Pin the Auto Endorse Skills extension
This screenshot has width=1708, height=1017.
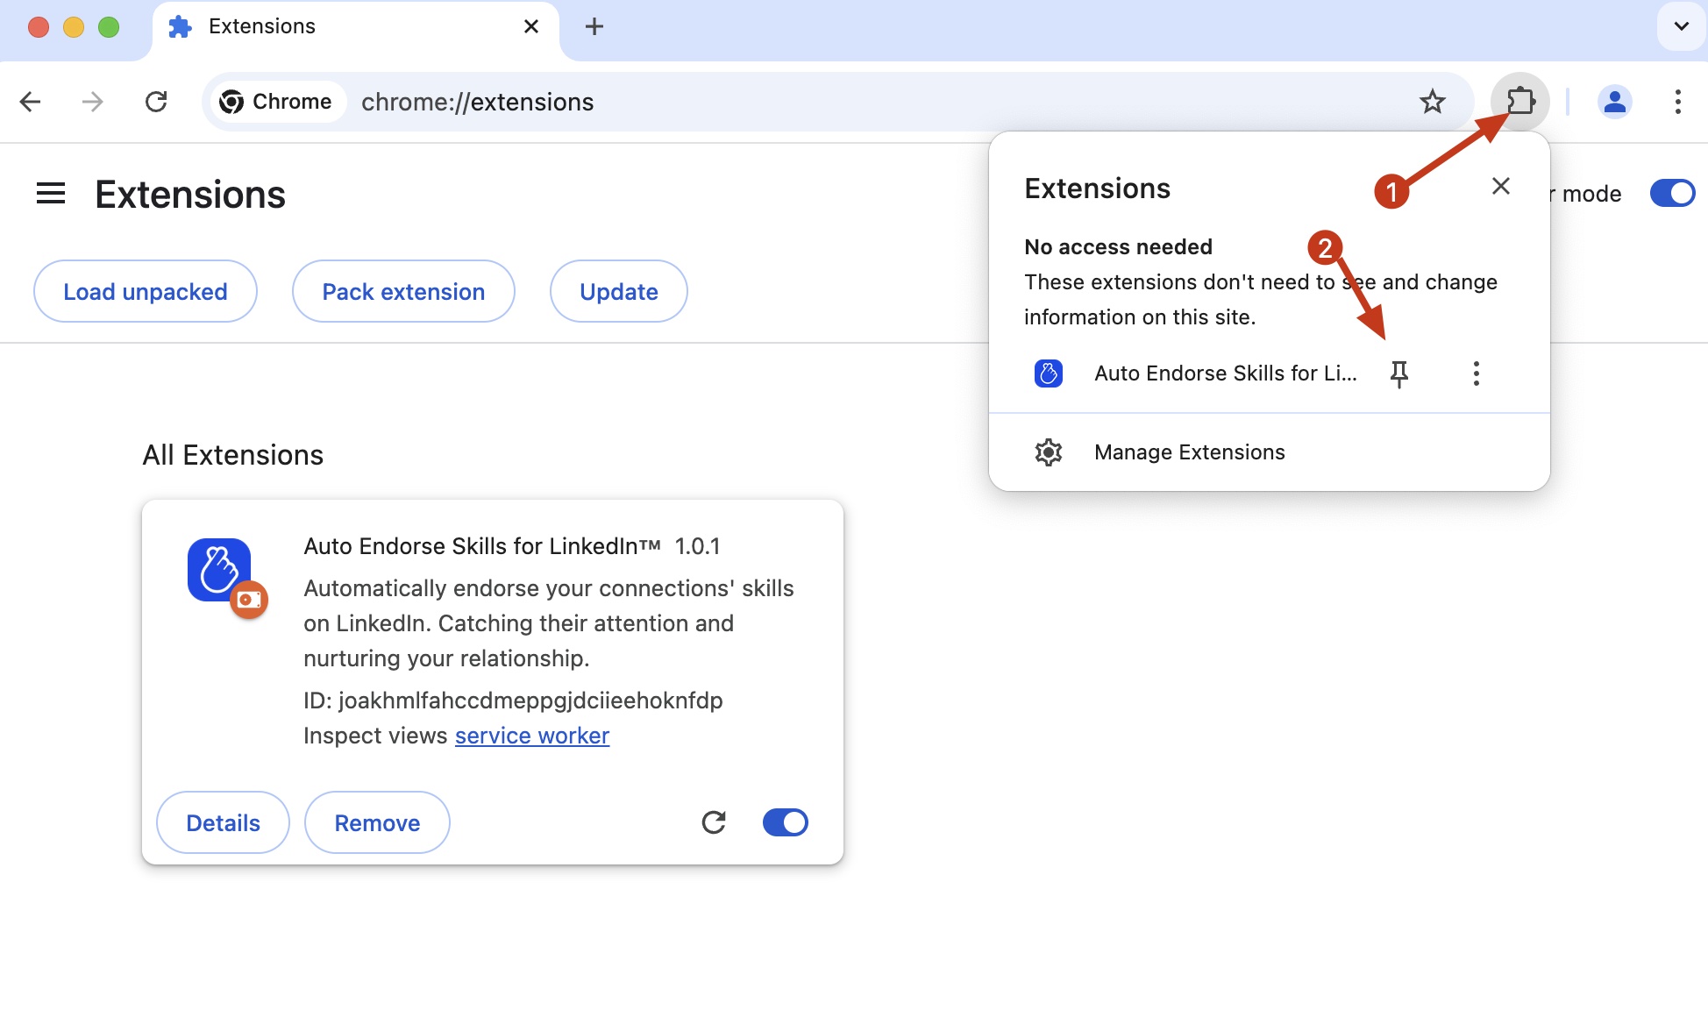tap(1398, 373)
